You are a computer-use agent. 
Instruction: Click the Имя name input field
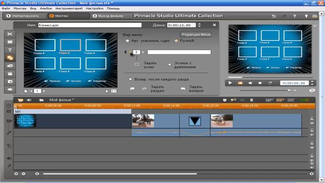90,25
